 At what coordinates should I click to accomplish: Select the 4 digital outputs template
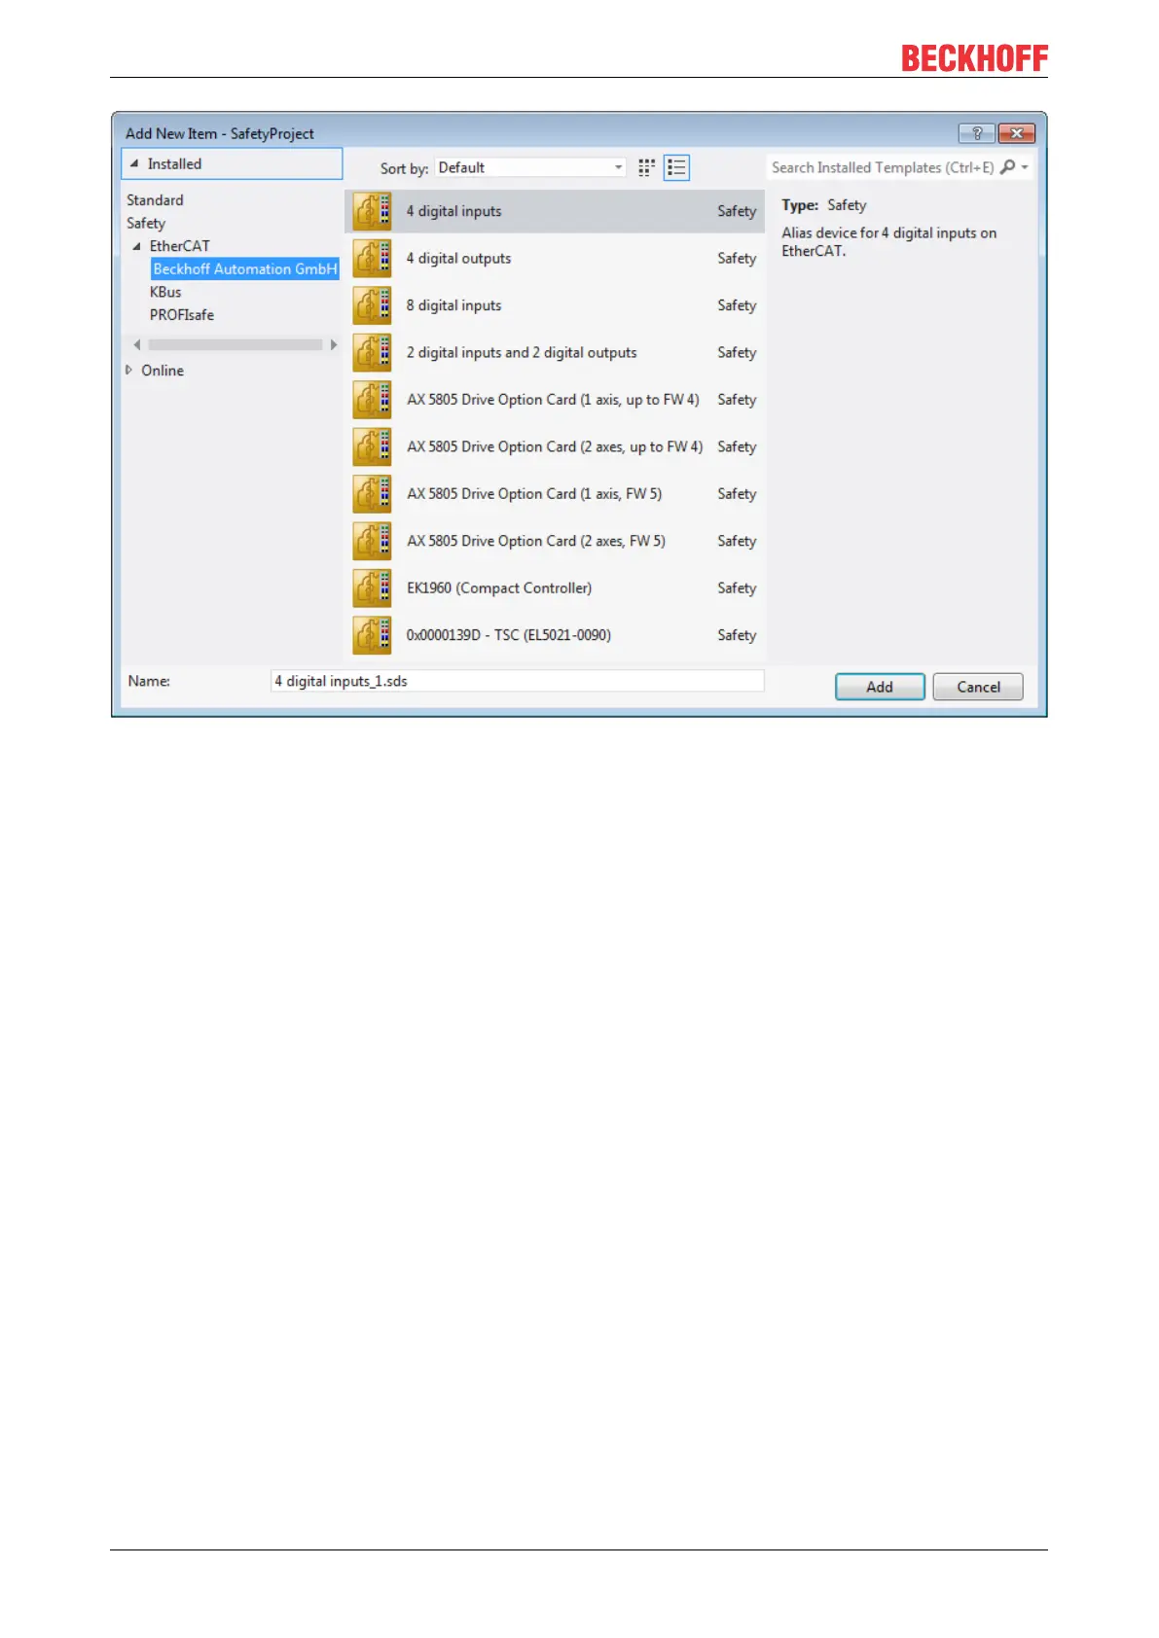pos(555,259)
